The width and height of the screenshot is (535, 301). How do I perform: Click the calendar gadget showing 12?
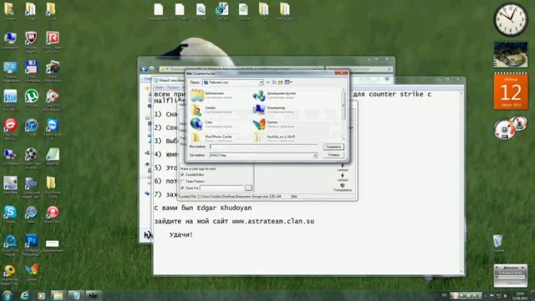click(510, 92)
